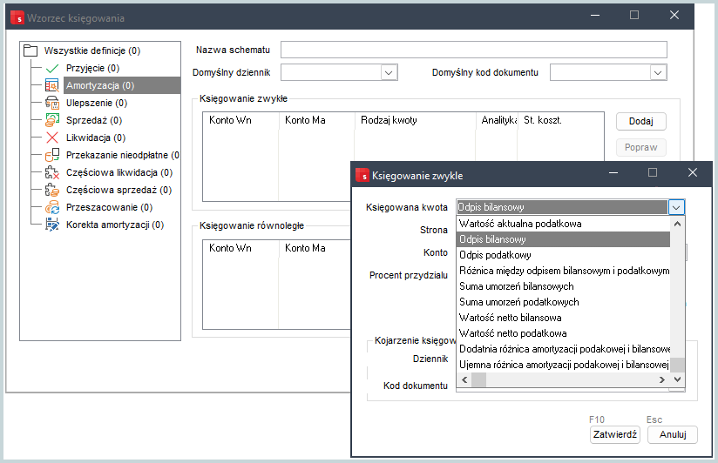Open the Domyślny dziennik dropdown arrow
This screenshot has width=718, height=463.
[389, 72]
